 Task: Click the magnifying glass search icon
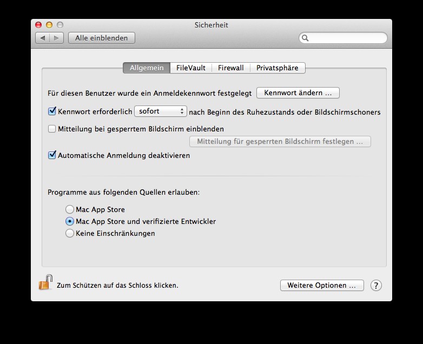(306, 38)
